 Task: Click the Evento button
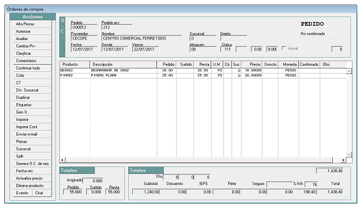point(23,193)
